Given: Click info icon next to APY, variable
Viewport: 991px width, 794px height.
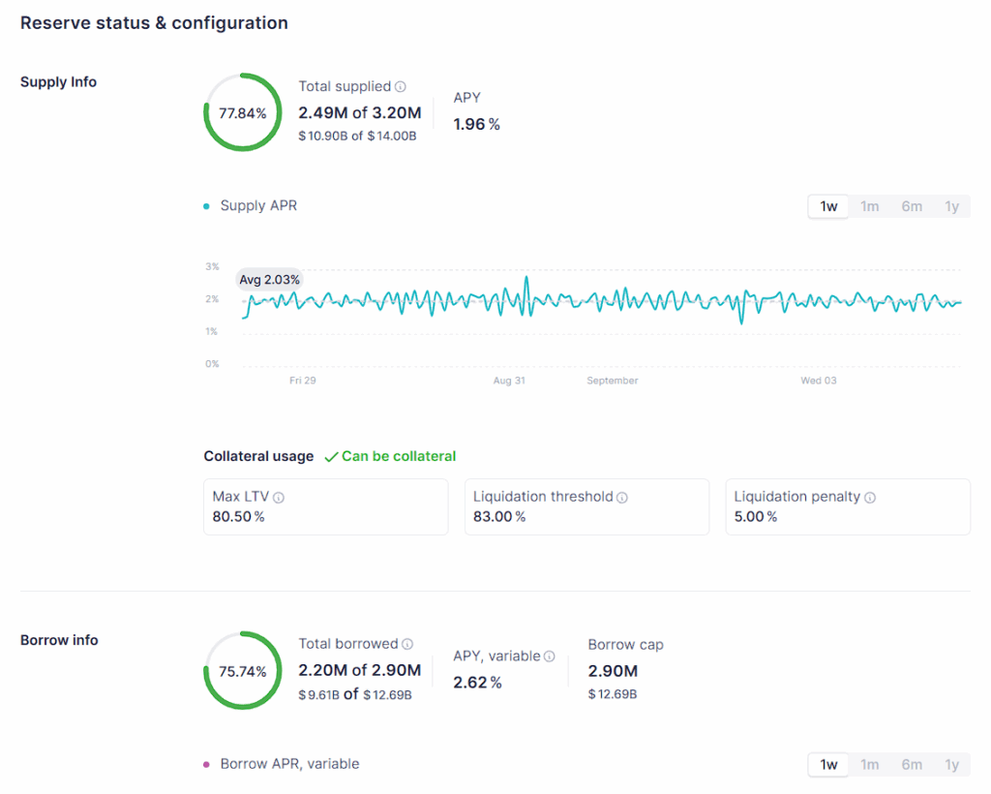Looking at the screenshot, I should (550, 657).
